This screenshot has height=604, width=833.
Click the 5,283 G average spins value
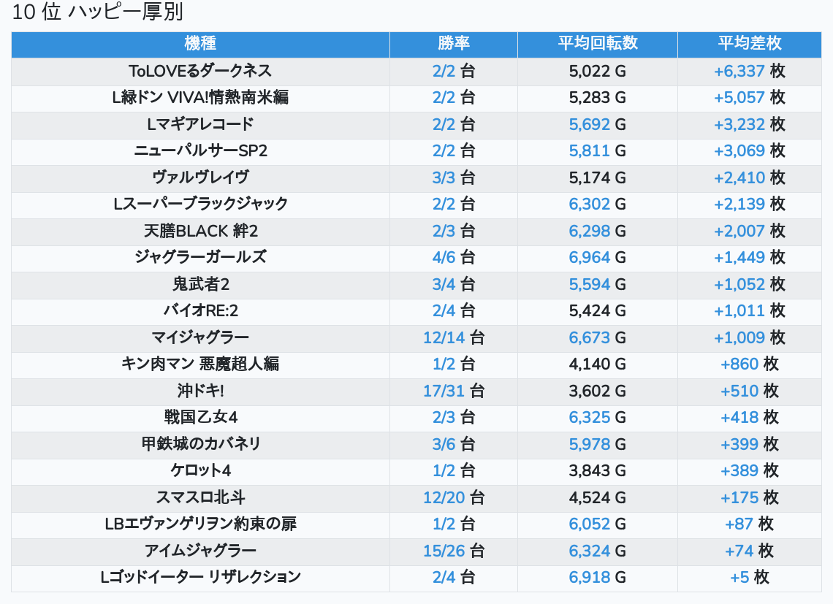pyautogui.click(x=597, y=97)
